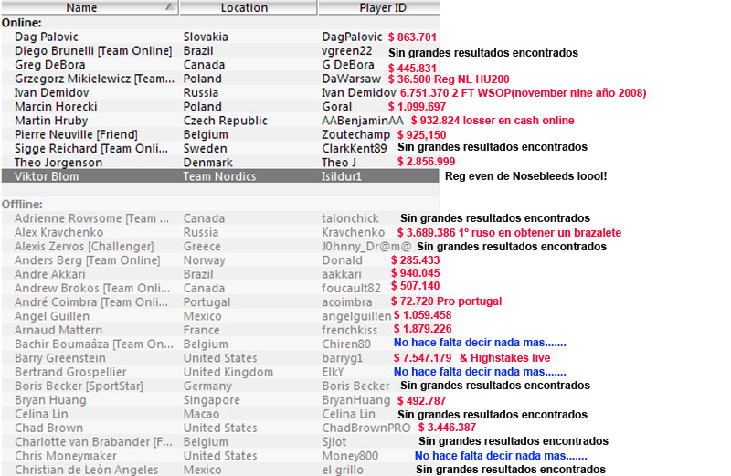The image size is (731, 476).
Task: Select the Diego Brunelli [Team Online] row
Action: (93, 51)
